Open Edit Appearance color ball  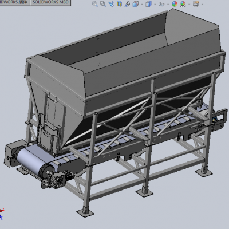[175, 4]
